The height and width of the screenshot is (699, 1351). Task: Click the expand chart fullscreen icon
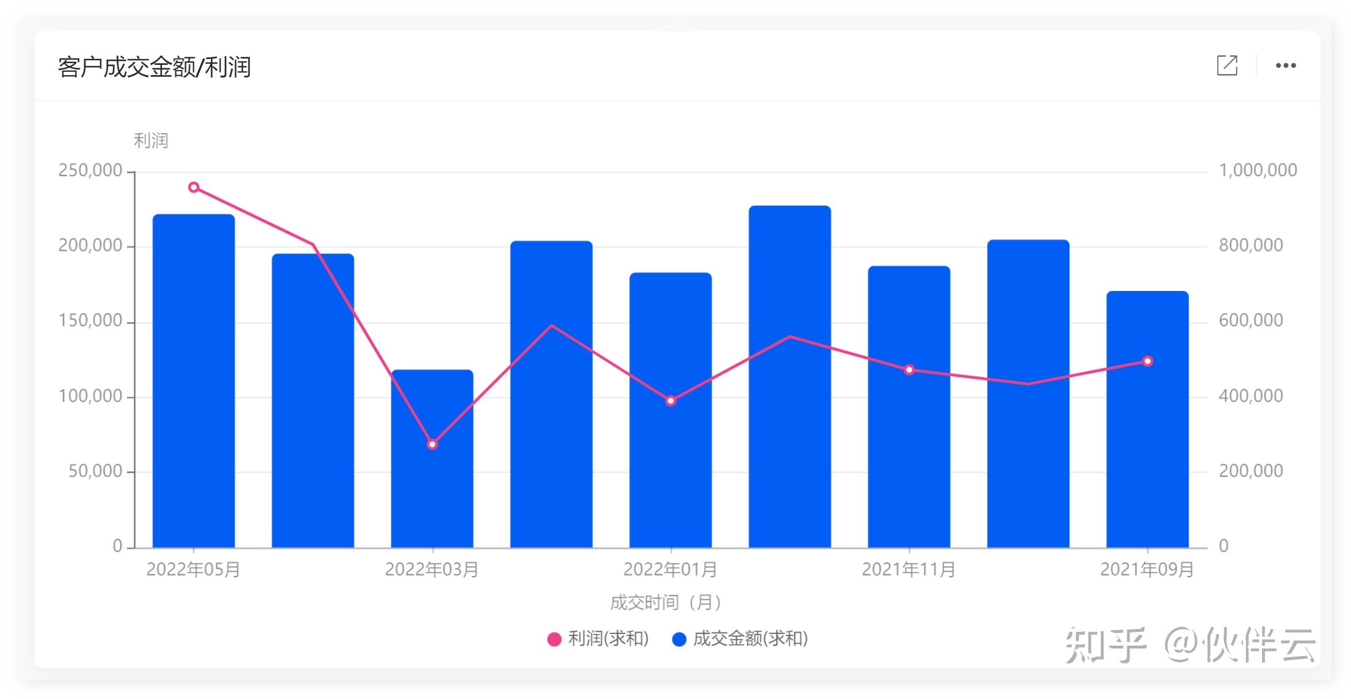coord(1226,65)
